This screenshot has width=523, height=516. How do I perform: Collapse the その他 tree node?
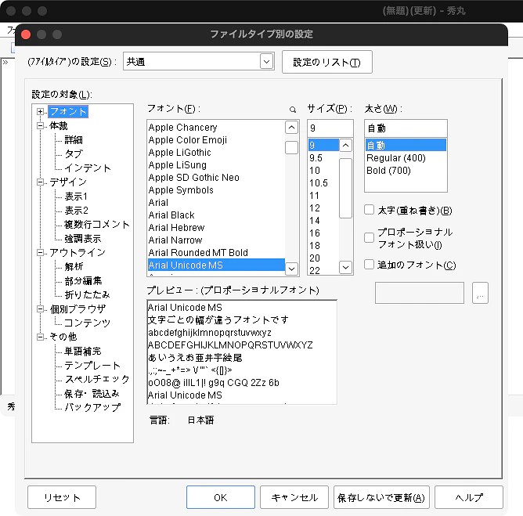(41, 337)
